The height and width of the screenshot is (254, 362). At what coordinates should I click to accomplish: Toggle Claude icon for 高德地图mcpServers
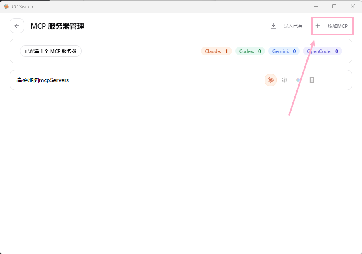coord(271,80)
